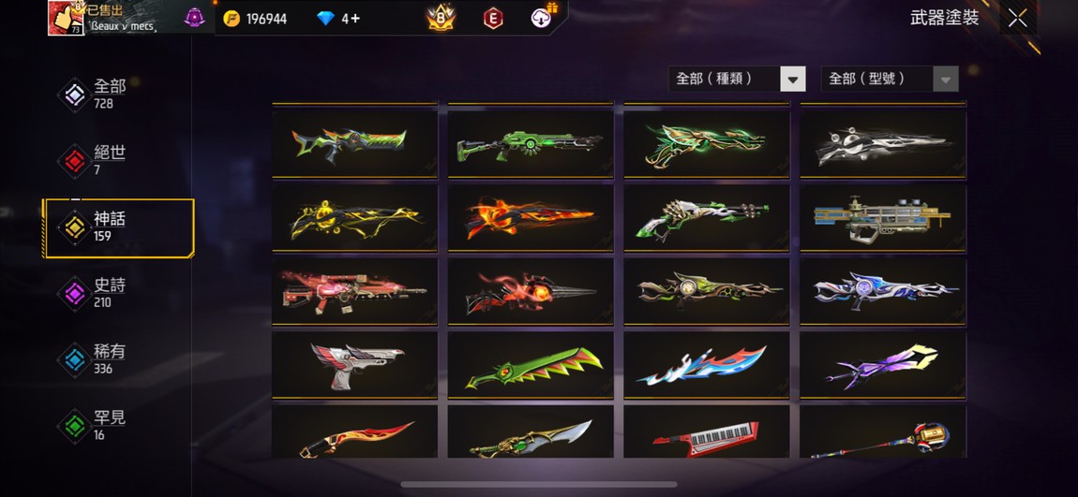The width and height of the screenshot is (1078, 497).
Task: Click the red hexagon E icon
Action: [493, 19]
